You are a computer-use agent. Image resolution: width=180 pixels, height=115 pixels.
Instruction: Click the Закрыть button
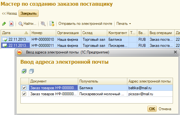click(x=28, y=13)
